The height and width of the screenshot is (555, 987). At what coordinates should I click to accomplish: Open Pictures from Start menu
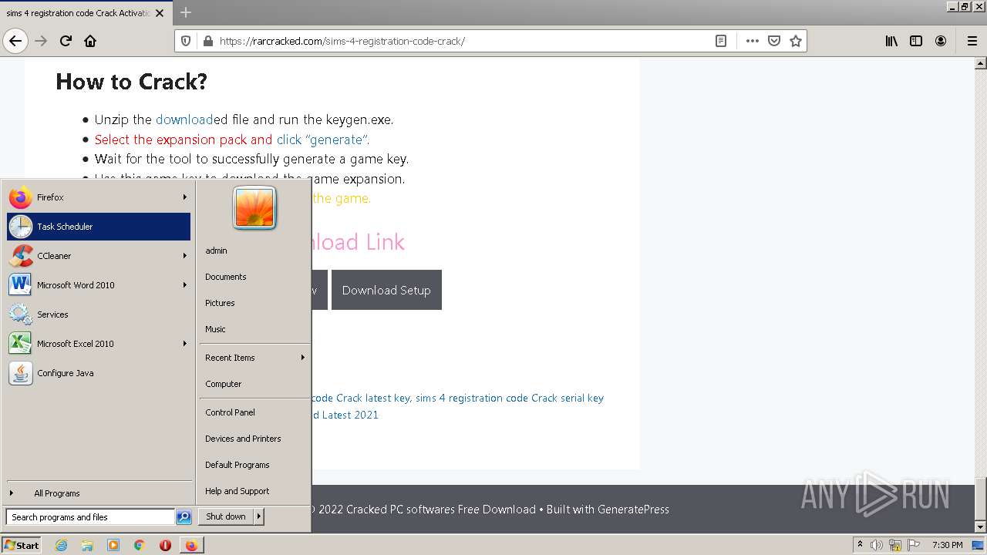click(254, 303)
